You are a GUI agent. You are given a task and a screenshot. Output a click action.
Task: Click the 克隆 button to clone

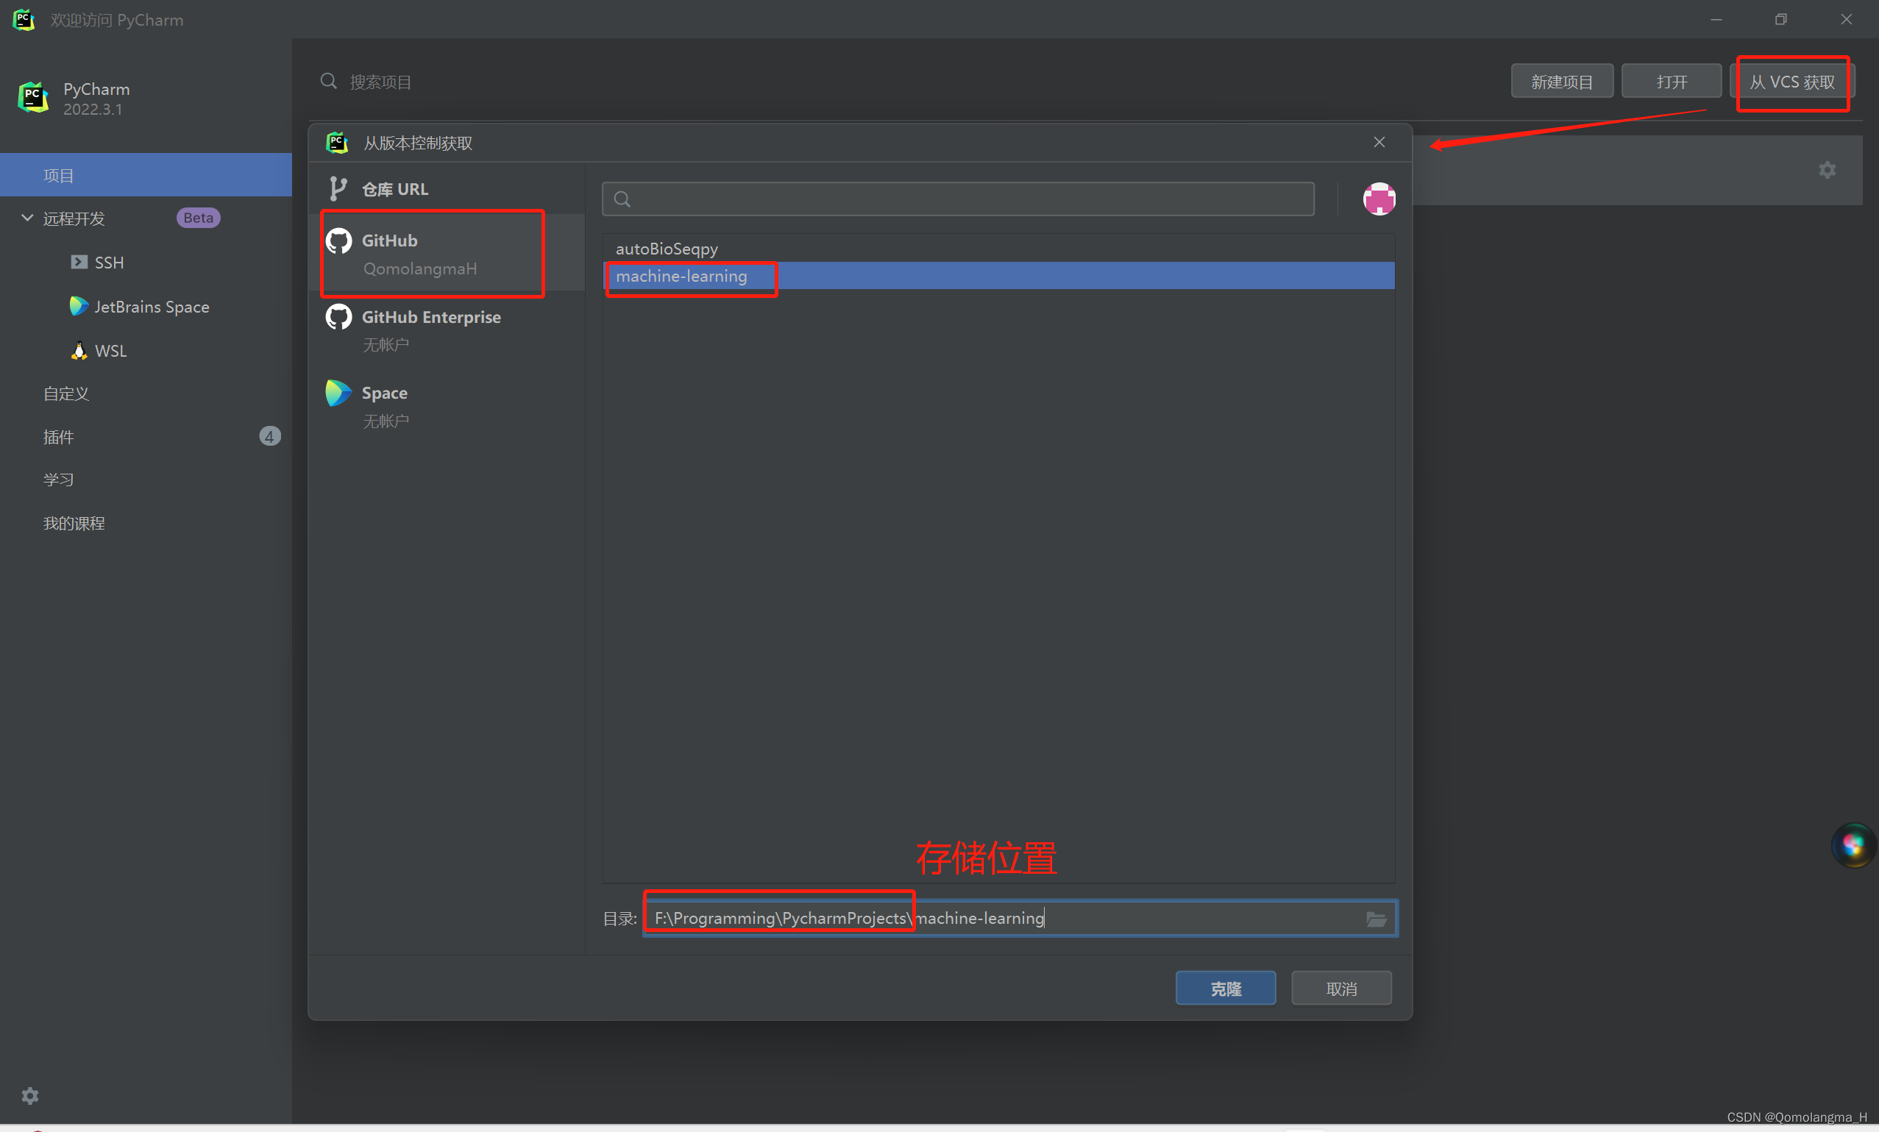1225,988
